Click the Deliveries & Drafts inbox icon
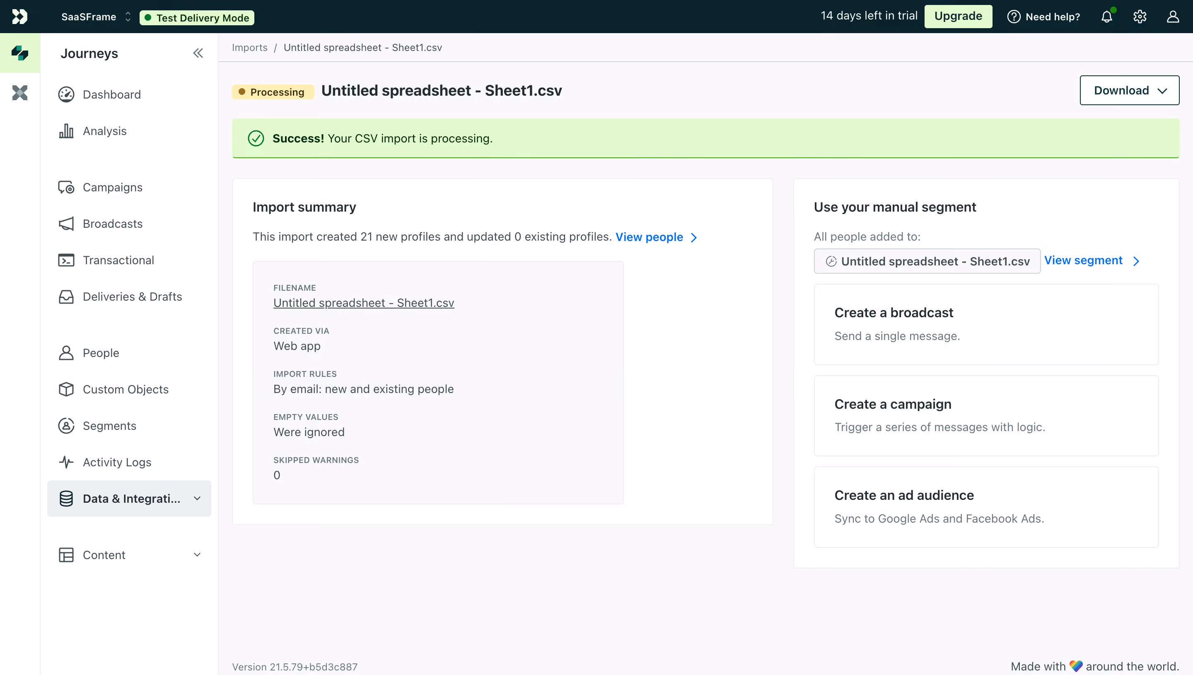The width and height of the screenshot is (1193, 675). click(x=66, y=297)
